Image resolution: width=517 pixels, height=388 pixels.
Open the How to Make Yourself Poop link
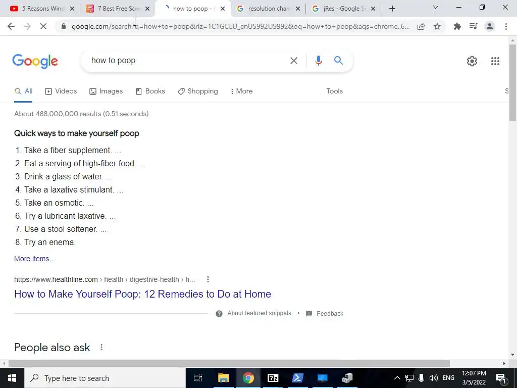[x=142, y=294]
